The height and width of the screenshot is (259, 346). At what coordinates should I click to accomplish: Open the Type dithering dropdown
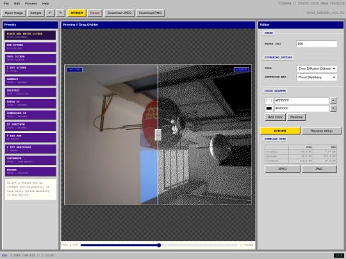(x=317, y=68)
